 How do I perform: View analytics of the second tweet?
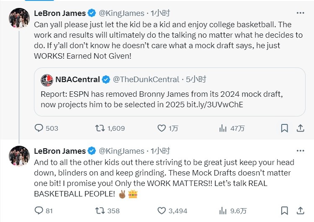tap(223, 211)
